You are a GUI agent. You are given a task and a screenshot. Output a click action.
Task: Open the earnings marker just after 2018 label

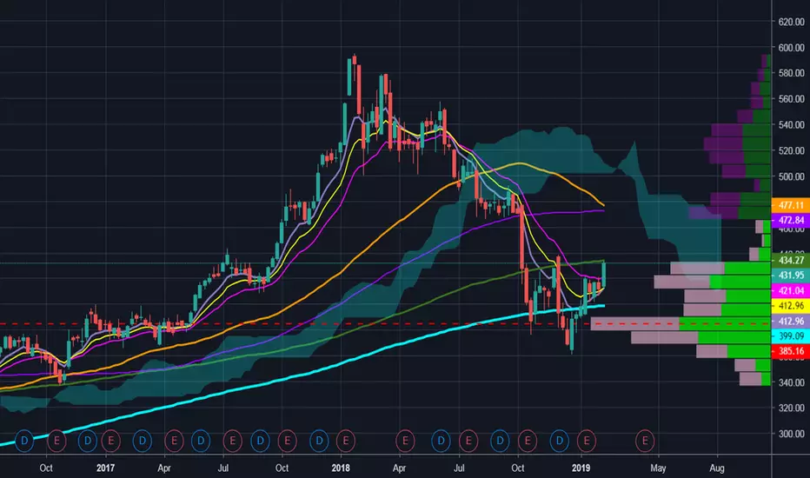[x=346, y=441]
